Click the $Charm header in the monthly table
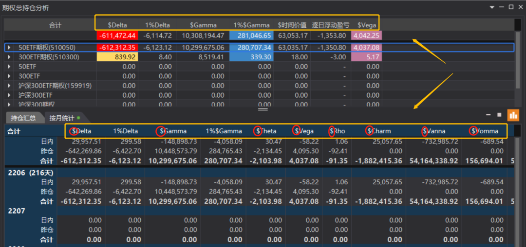The height and width of the screenshot is (247, 526). pyautogui.click(x=379, y=131)
